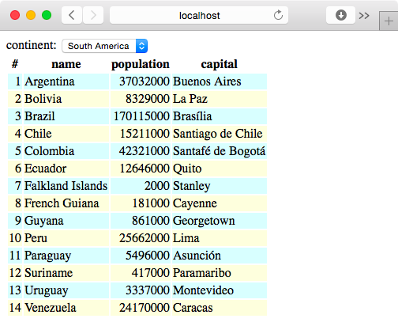The height and width of the screenshot is (326, 398).
Task: Click population value 37032000
Action: coord(141,81)
